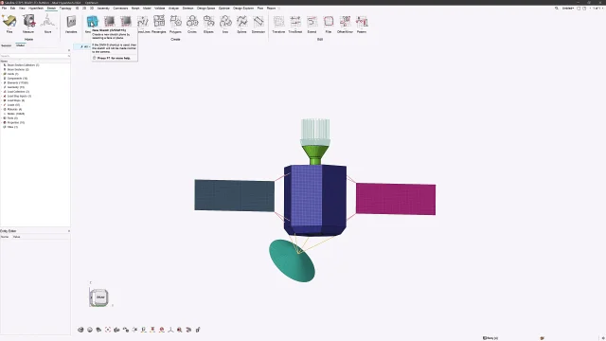This screenshot has width=606, height=341.
Task: Select the Components row in the browser
Action: click(x=17, y=79)
